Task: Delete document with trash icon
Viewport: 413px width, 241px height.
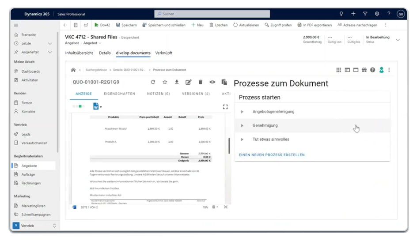Action: (x=201, y=82)
